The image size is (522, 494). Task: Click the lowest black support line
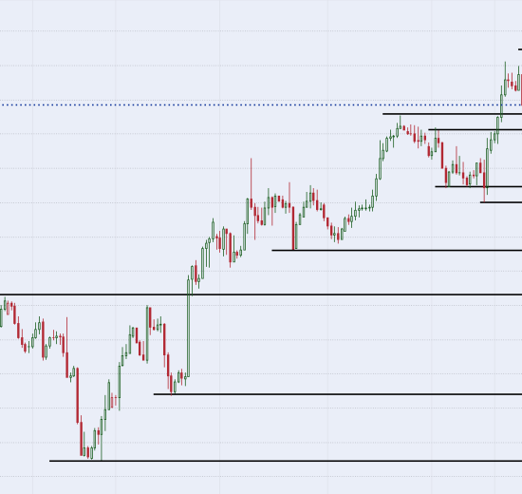[x=286, y=461]
